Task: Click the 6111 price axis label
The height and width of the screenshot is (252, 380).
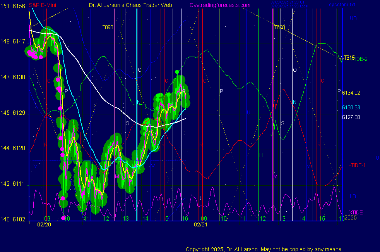Action: 19,184
